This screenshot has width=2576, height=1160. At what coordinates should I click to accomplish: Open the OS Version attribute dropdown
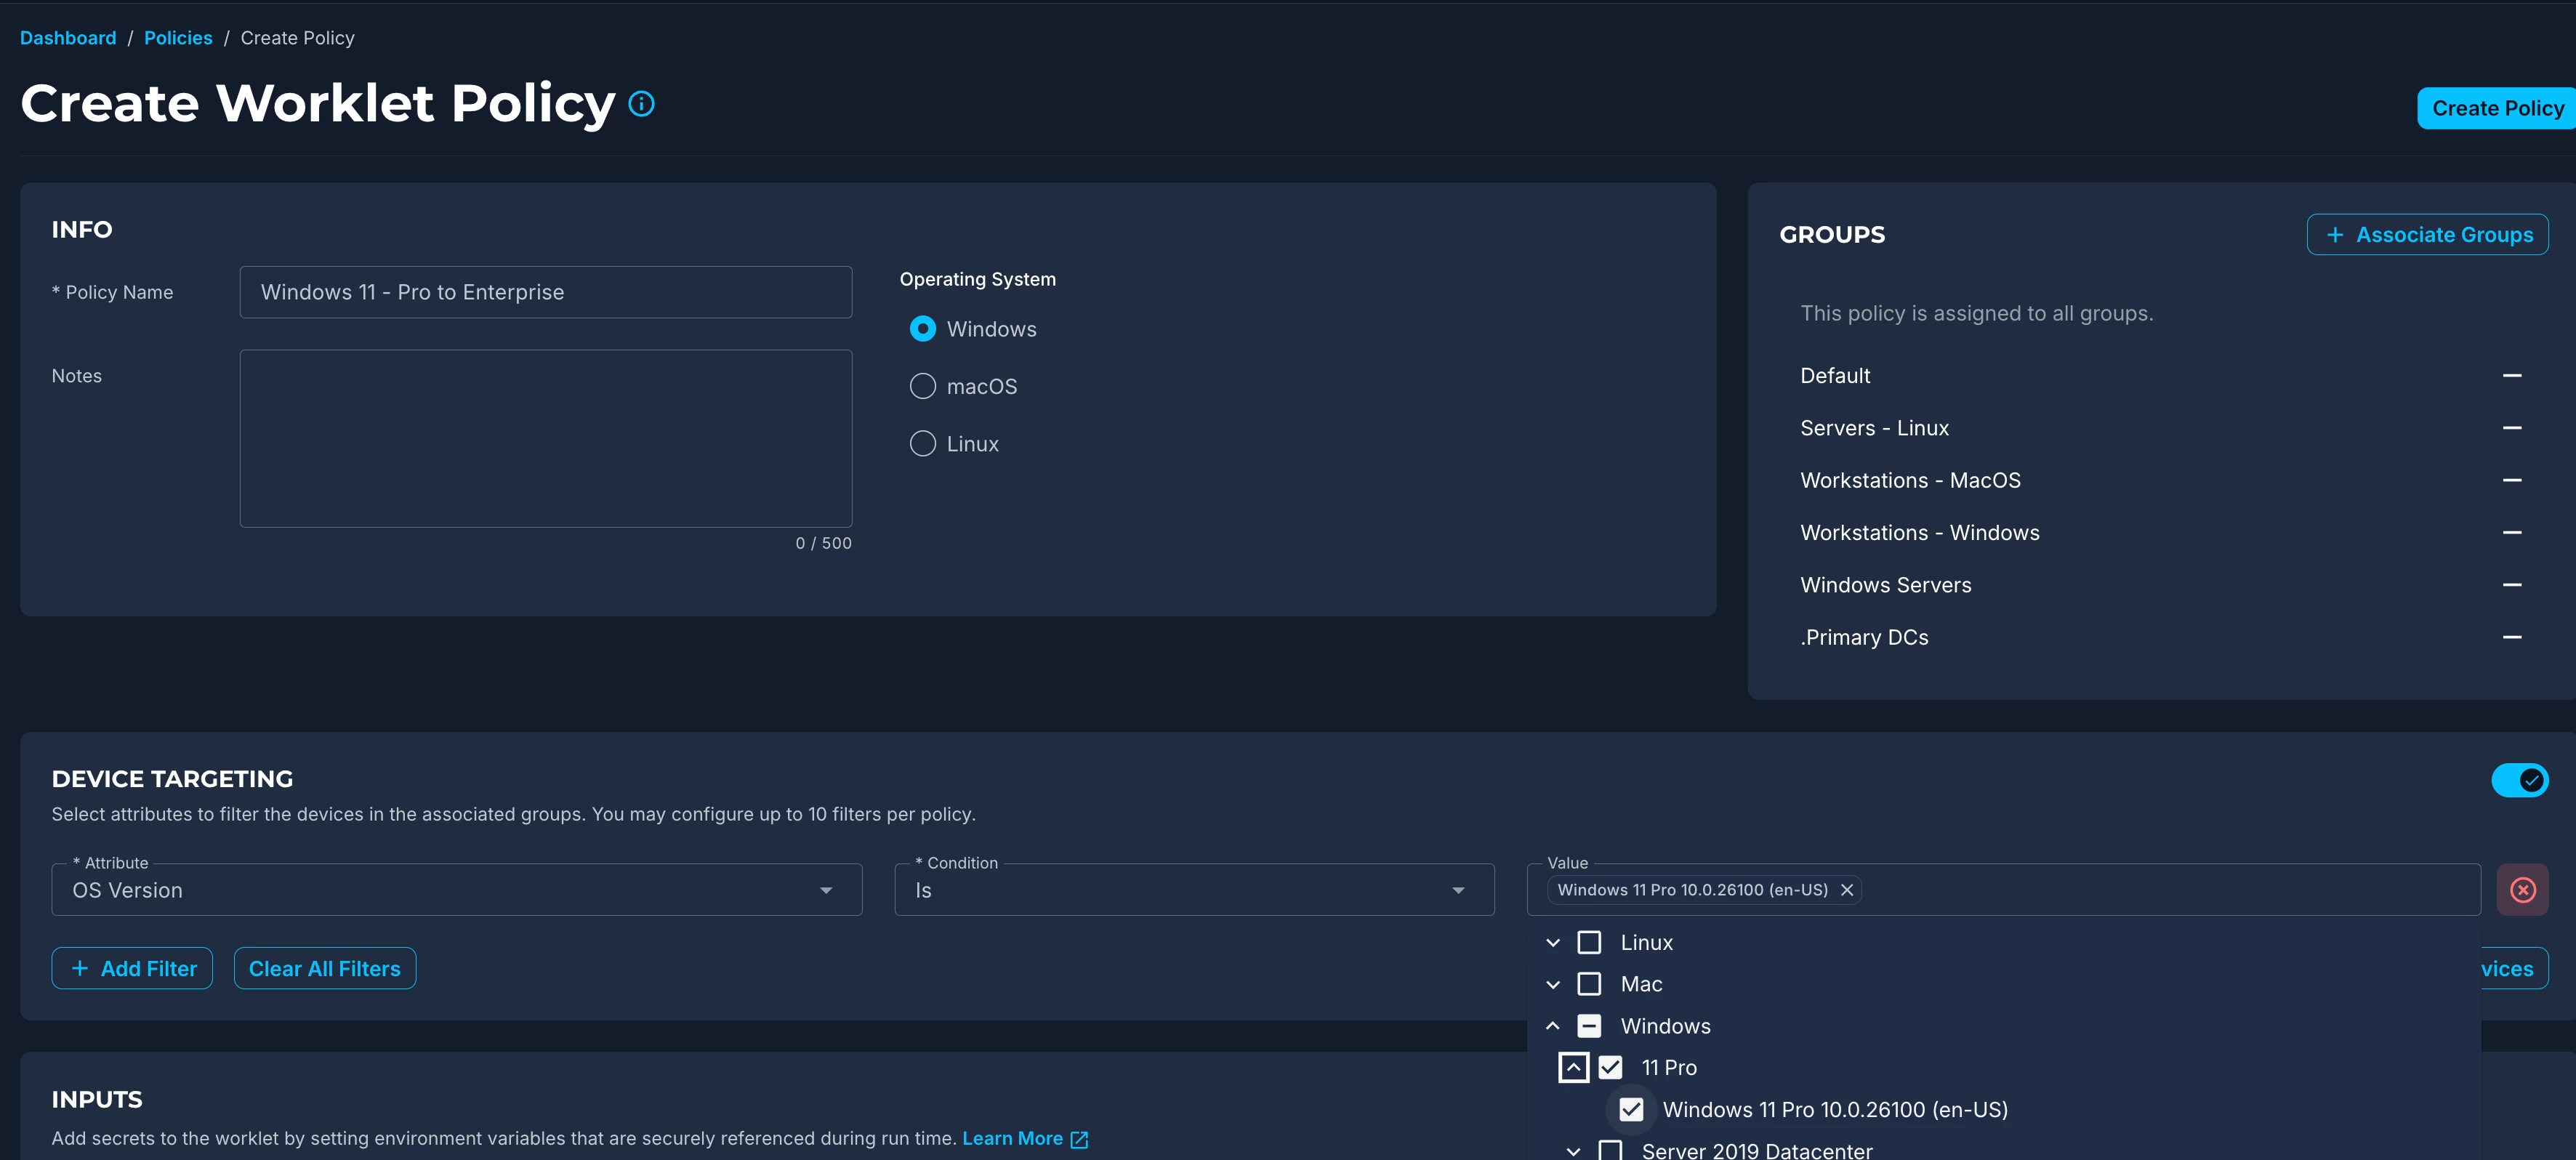click(456, 890)
